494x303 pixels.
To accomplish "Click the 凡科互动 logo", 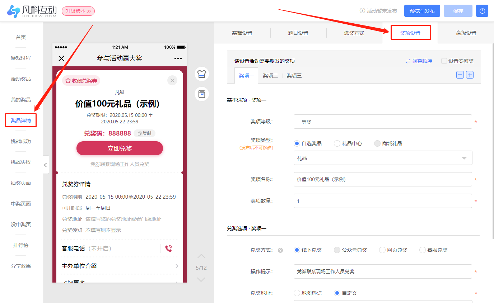I will pyautogui.click(x=32, y=11).
